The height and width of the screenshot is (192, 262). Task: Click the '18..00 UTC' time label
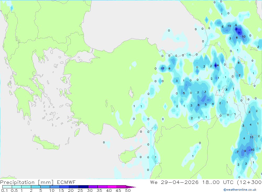coord(218,182)
